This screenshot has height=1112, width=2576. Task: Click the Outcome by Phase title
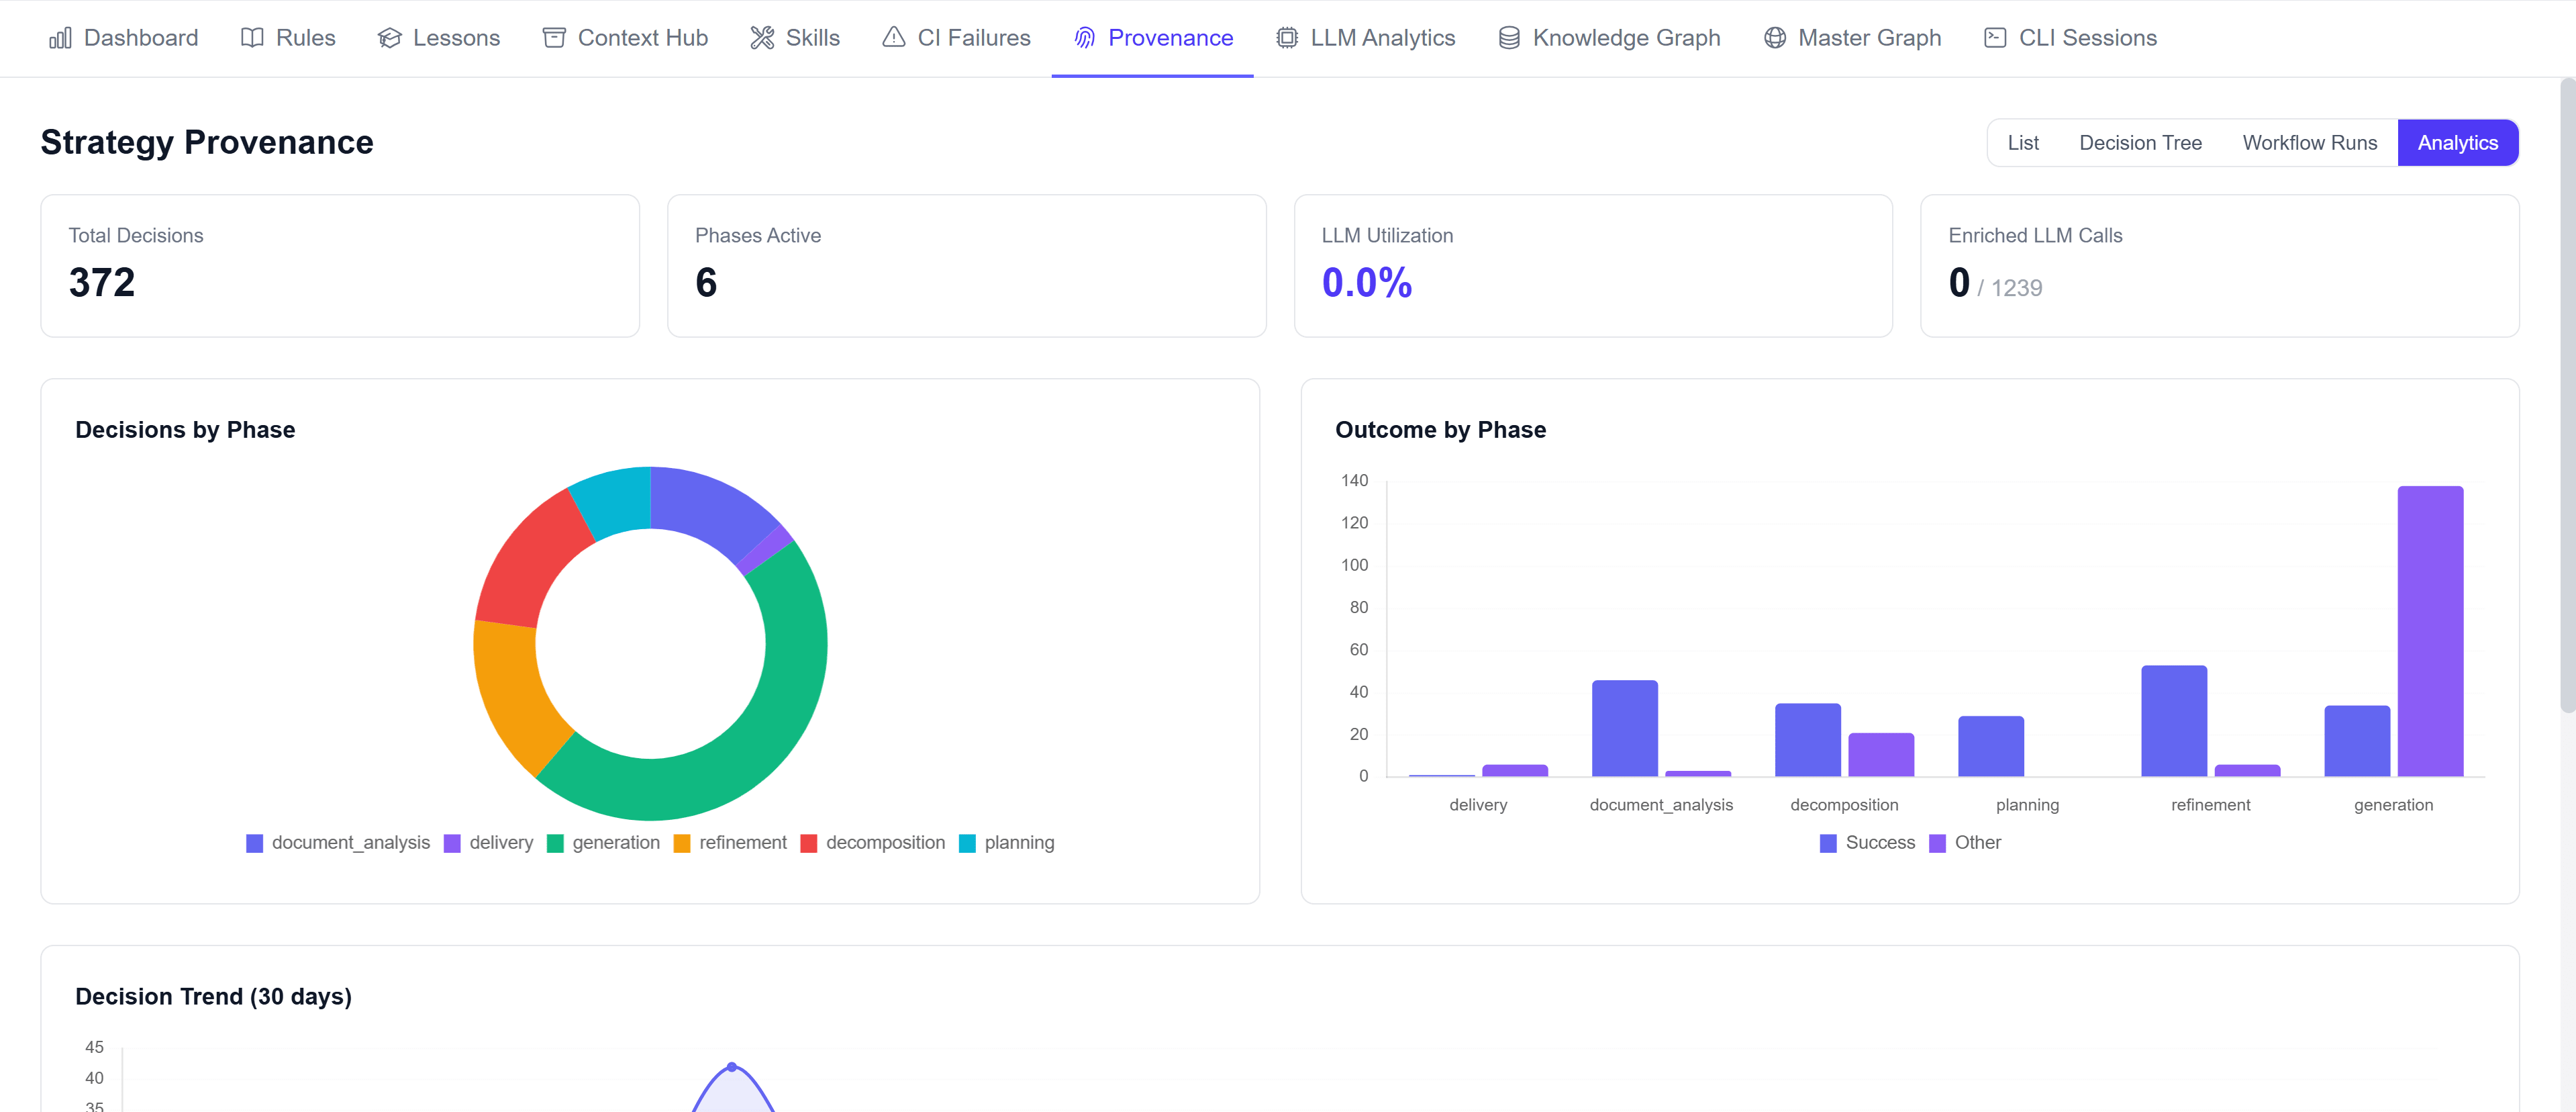point(1440,430)
